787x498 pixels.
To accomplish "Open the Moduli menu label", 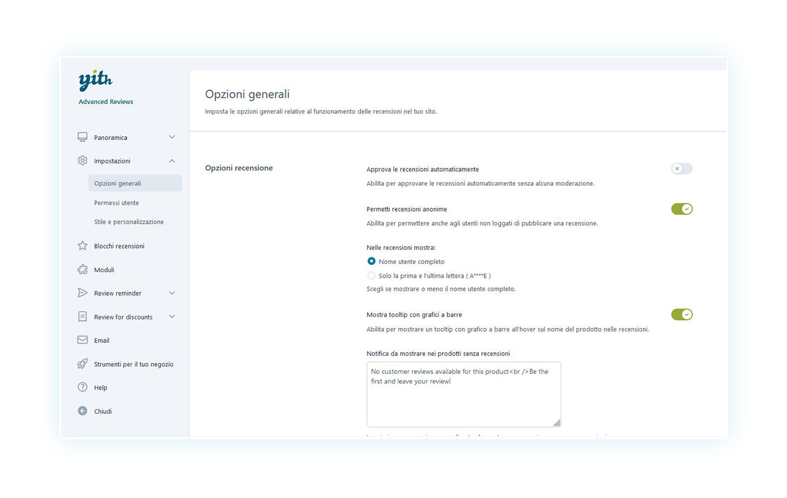I will (104, 270).
